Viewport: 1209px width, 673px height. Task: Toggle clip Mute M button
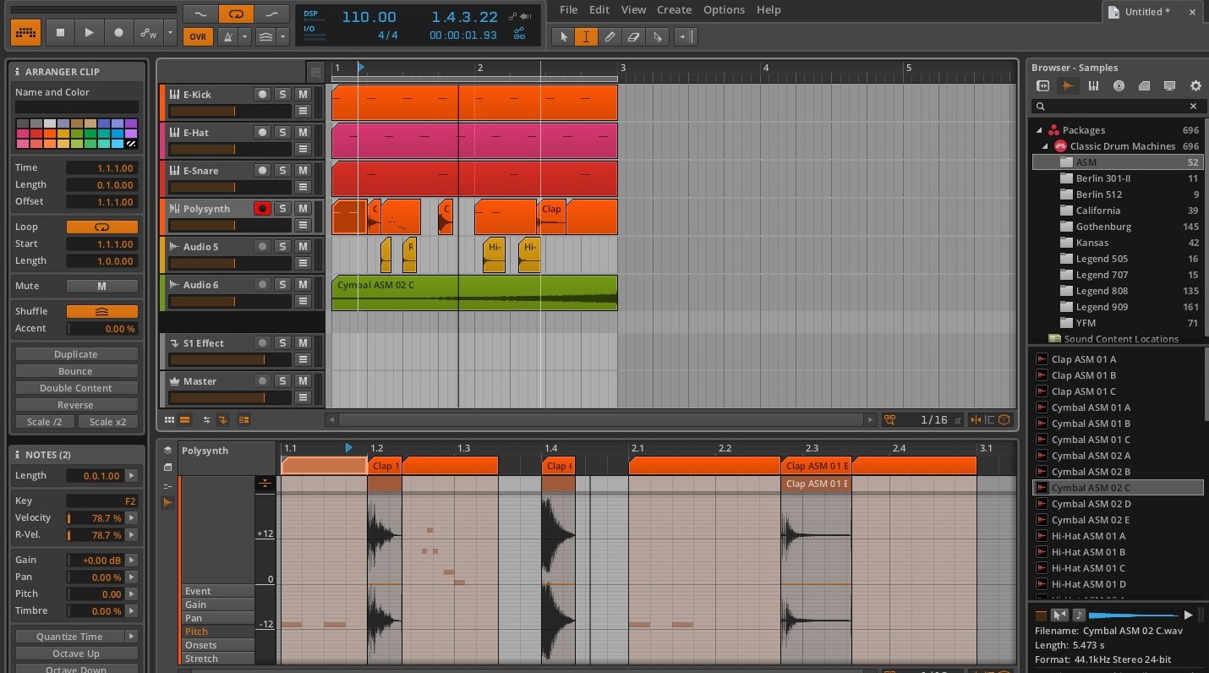[x=101, y=286]
